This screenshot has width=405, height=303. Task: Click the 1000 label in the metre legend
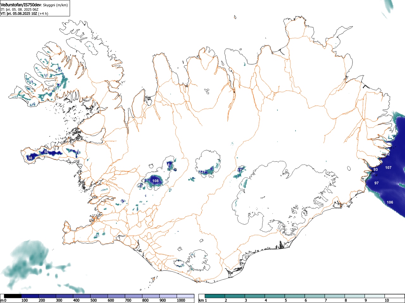[x=181, y=300]
